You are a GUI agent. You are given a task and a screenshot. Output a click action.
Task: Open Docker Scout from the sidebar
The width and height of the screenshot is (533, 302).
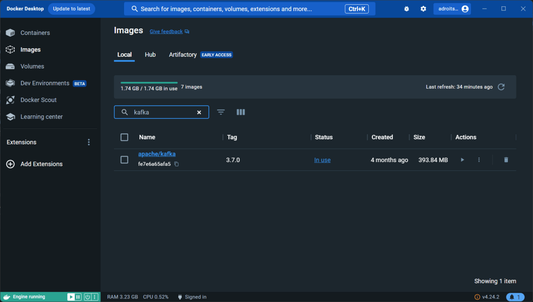tap(37, 100)
